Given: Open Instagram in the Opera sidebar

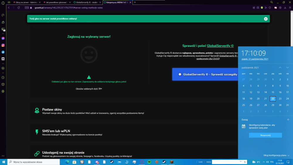Looking at the screenshot, I should 3,45.
